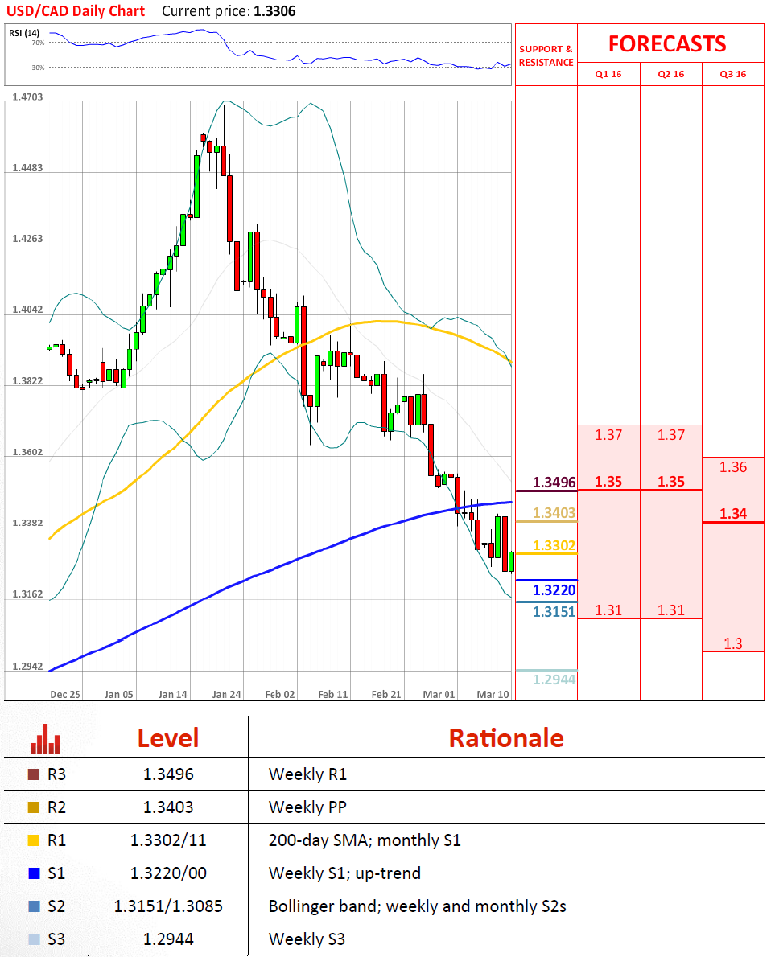Click the S2 steel blue color swatch
The image size is (775, 957).
pyautogui.click(x=34, y=906)
